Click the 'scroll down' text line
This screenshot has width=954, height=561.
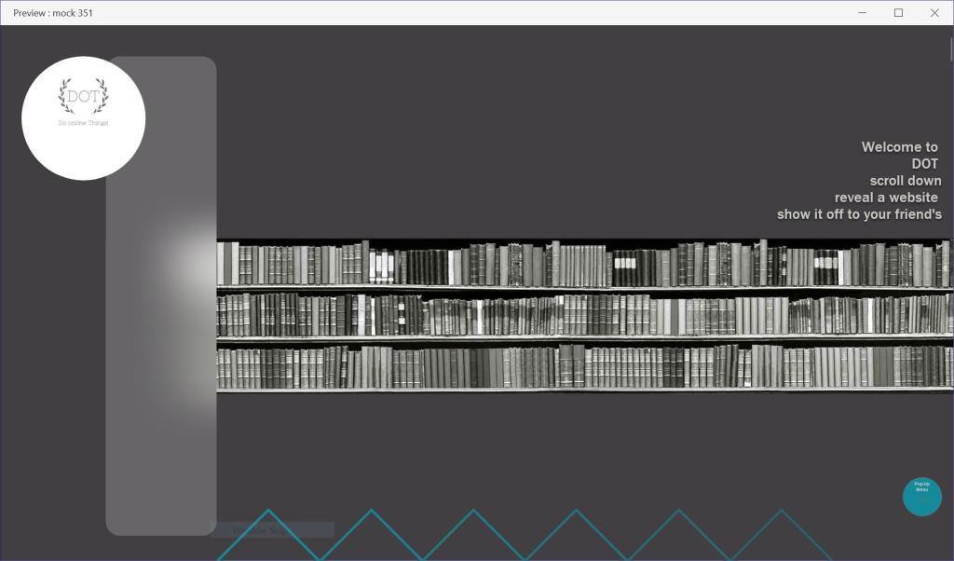click(905, 181)
